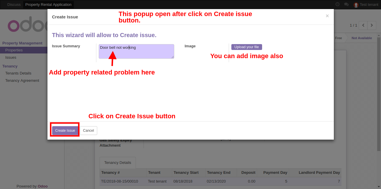Go to next record with right chevron

(x=372, y=25)
